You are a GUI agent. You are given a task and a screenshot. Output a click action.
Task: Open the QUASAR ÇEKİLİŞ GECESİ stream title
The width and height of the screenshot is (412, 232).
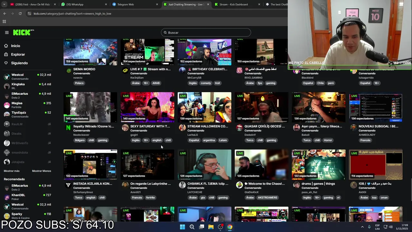point(265,126)
